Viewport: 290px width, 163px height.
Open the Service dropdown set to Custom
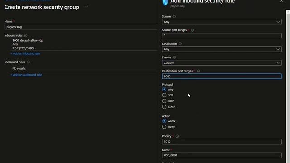pos(222,63)
